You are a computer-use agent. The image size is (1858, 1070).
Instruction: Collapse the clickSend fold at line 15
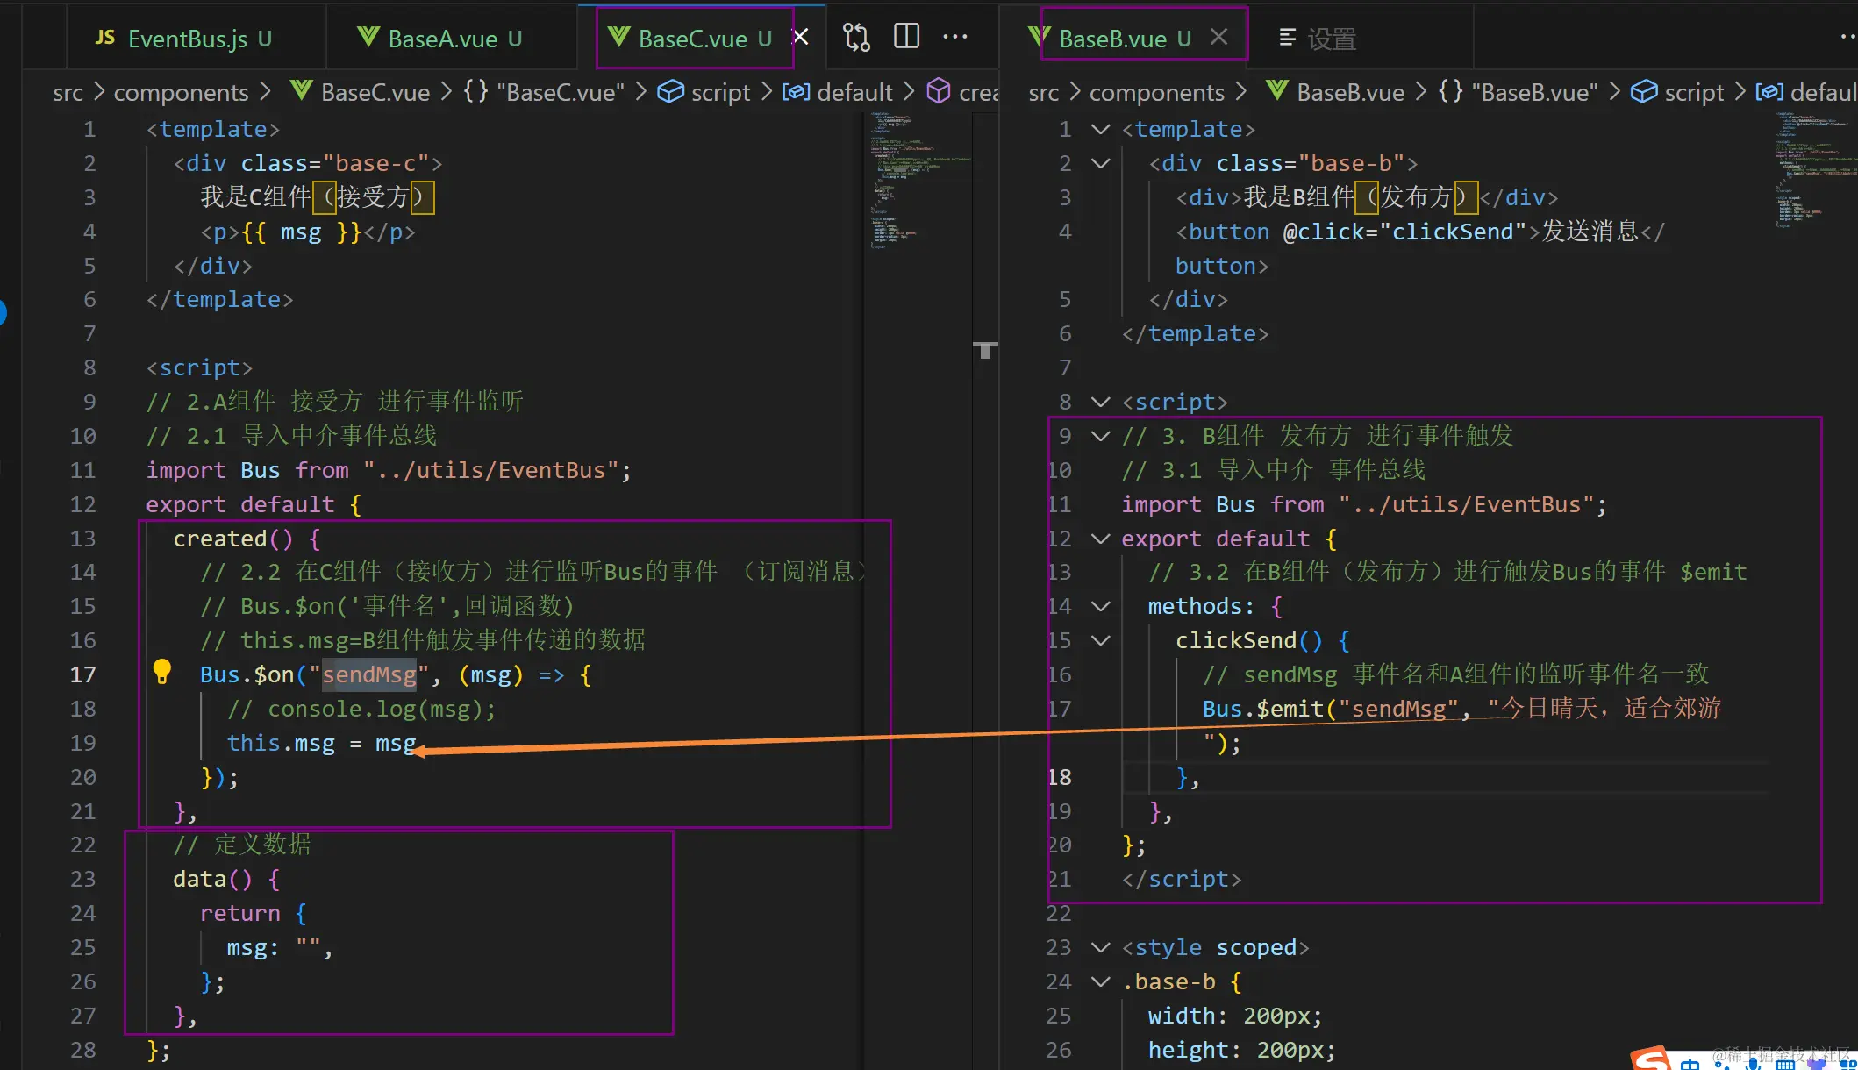[1100, 640]
